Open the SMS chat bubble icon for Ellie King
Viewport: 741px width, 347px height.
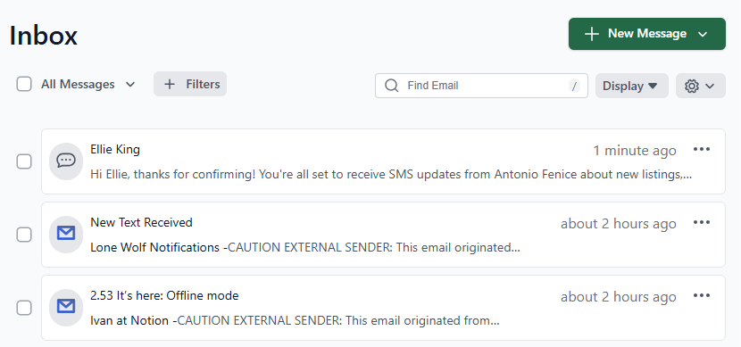click(x=66, y=161)
